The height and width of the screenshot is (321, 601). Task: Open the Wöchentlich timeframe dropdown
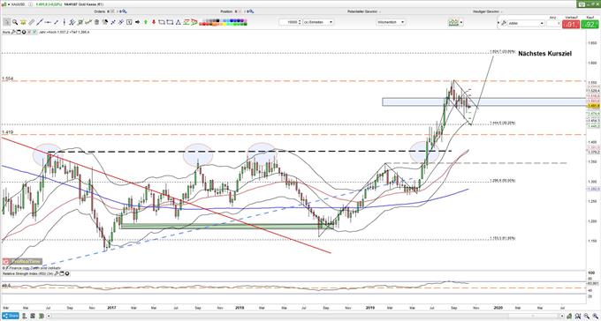coord(391,22)
